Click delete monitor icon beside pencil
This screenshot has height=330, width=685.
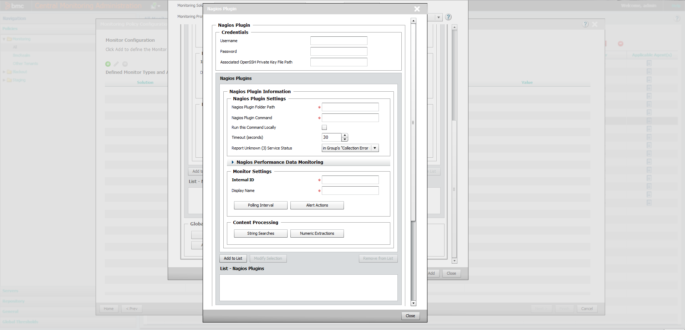tap(125, 64)
